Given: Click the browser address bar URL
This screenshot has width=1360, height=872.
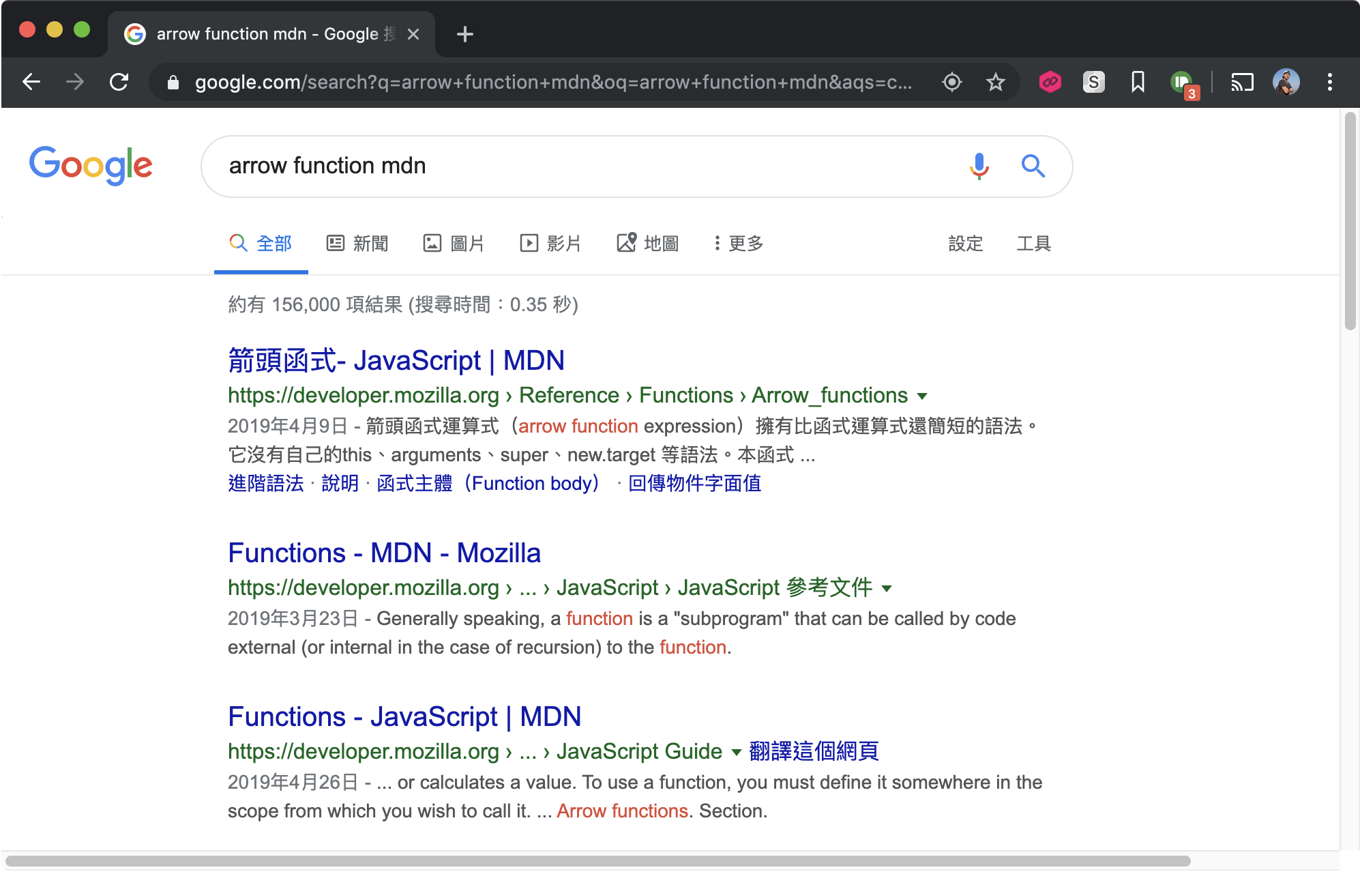Looking at the screenshot, I should pos(552,83).
